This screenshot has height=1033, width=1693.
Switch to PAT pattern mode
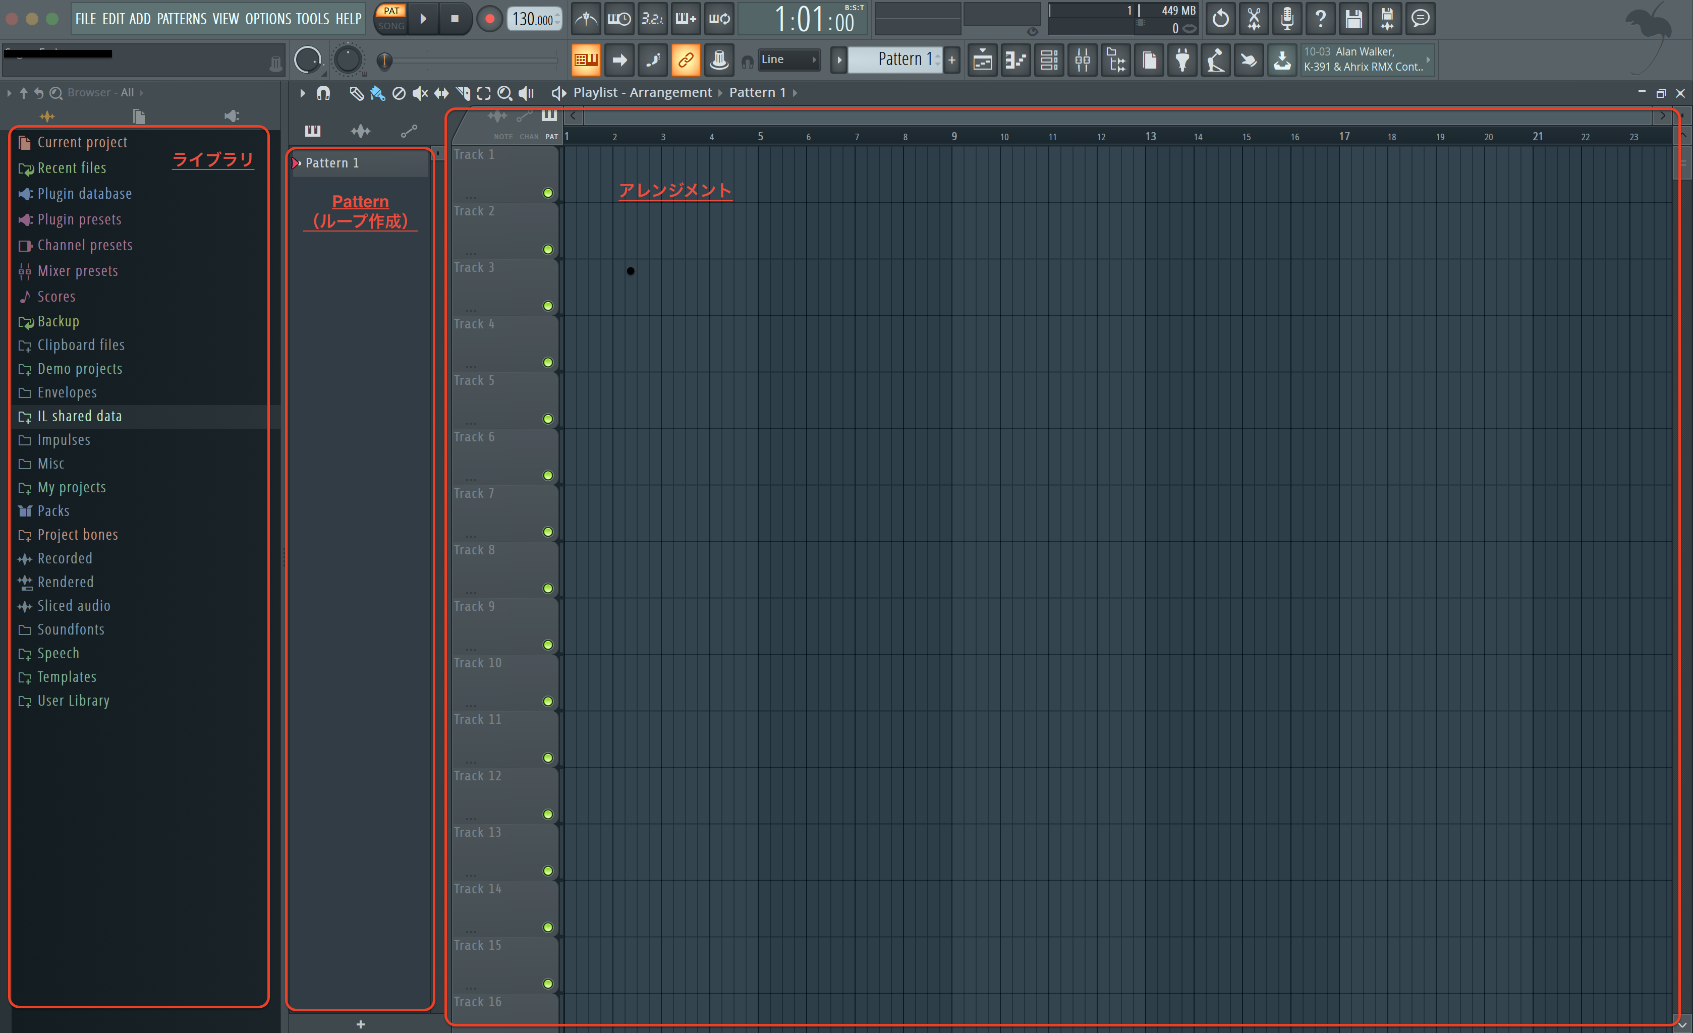[x=391, y=11]
